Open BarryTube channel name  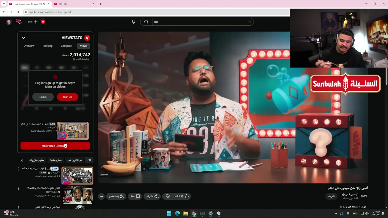click(x=52, y=192)
